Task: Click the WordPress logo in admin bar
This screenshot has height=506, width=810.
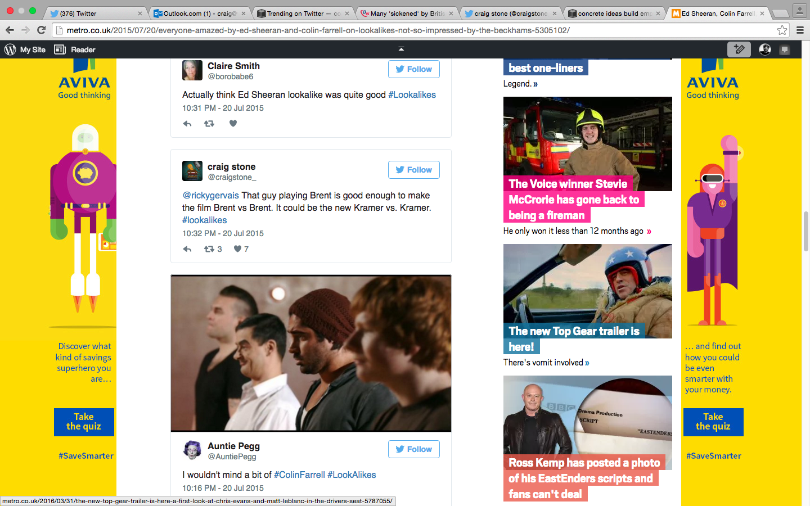Action: [x=10, y=49]
